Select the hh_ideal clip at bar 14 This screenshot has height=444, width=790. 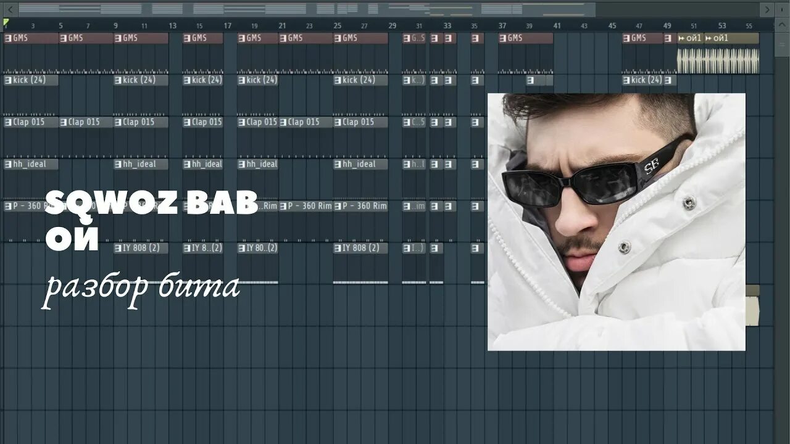pyautogui.click(x=202, y=164)
